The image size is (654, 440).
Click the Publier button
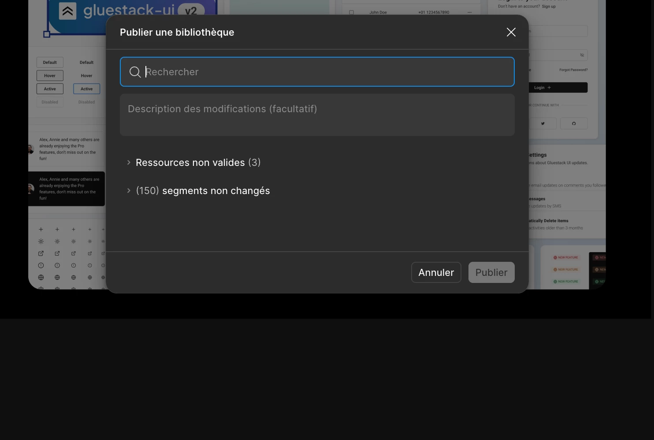pos(491,272)
